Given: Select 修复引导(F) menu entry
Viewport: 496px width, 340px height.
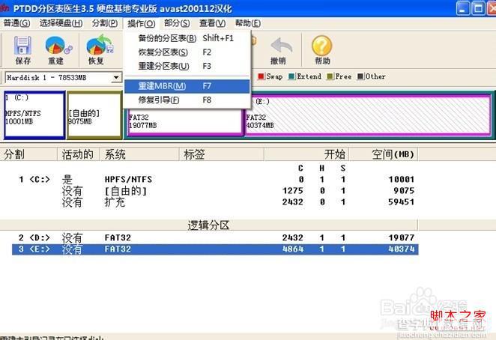Looking at the screenshot, I should tap(187, 100).
